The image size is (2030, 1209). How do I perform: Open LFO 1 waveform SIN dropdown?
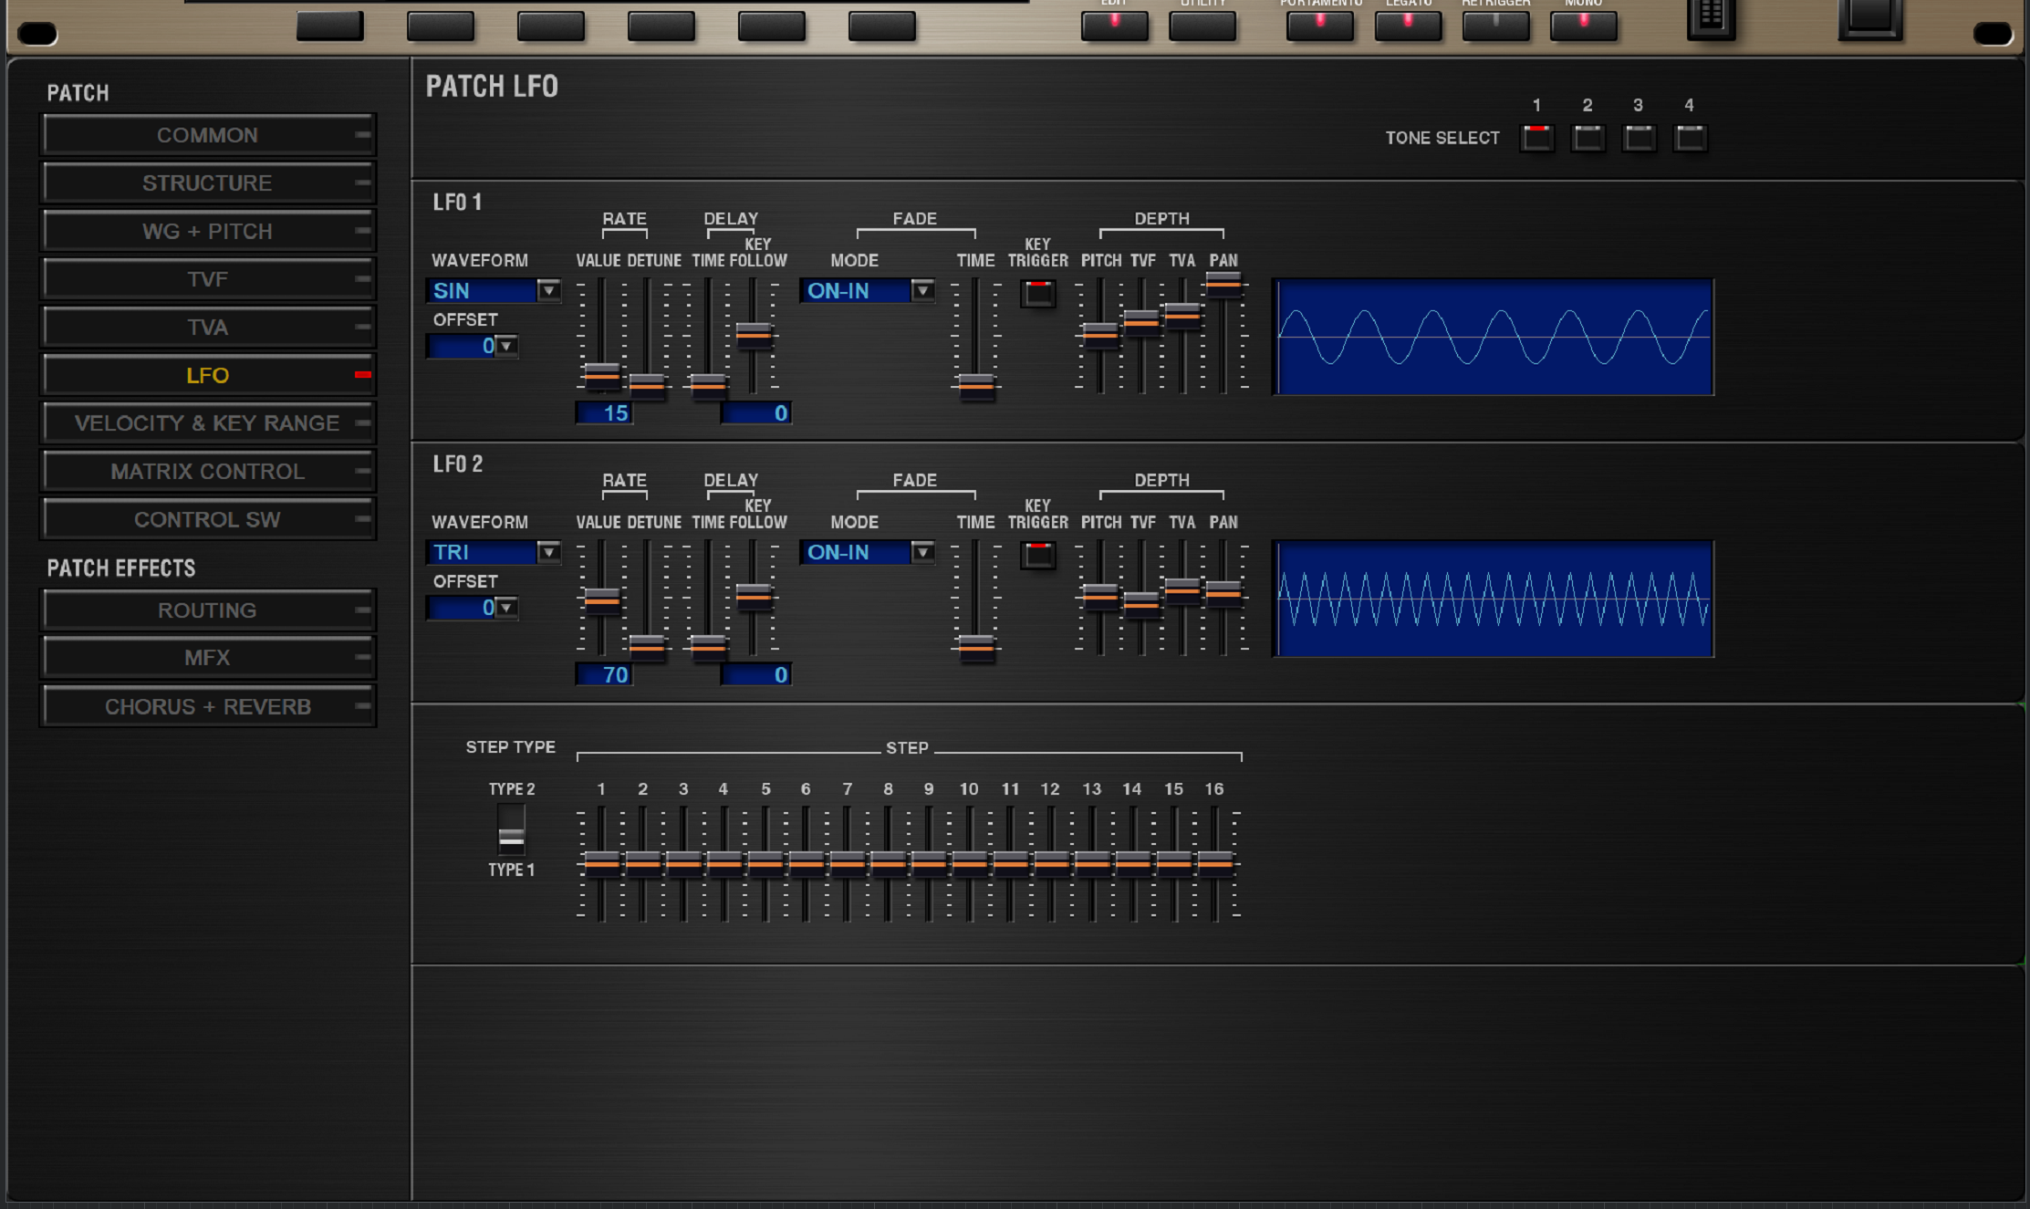pos(548,290)
